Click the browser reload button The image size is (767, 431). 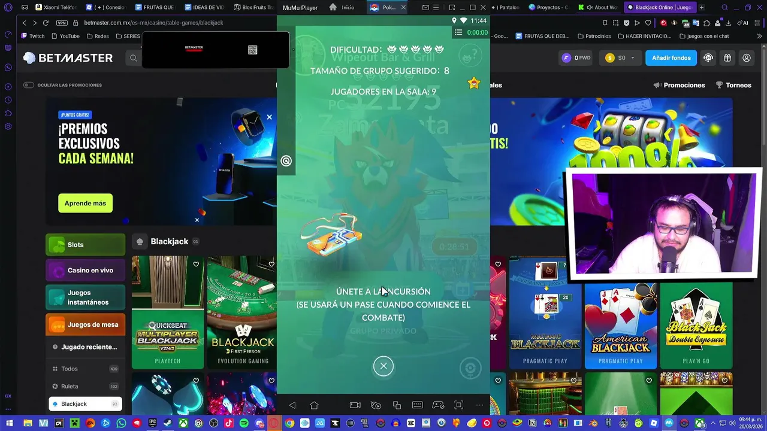46,23
